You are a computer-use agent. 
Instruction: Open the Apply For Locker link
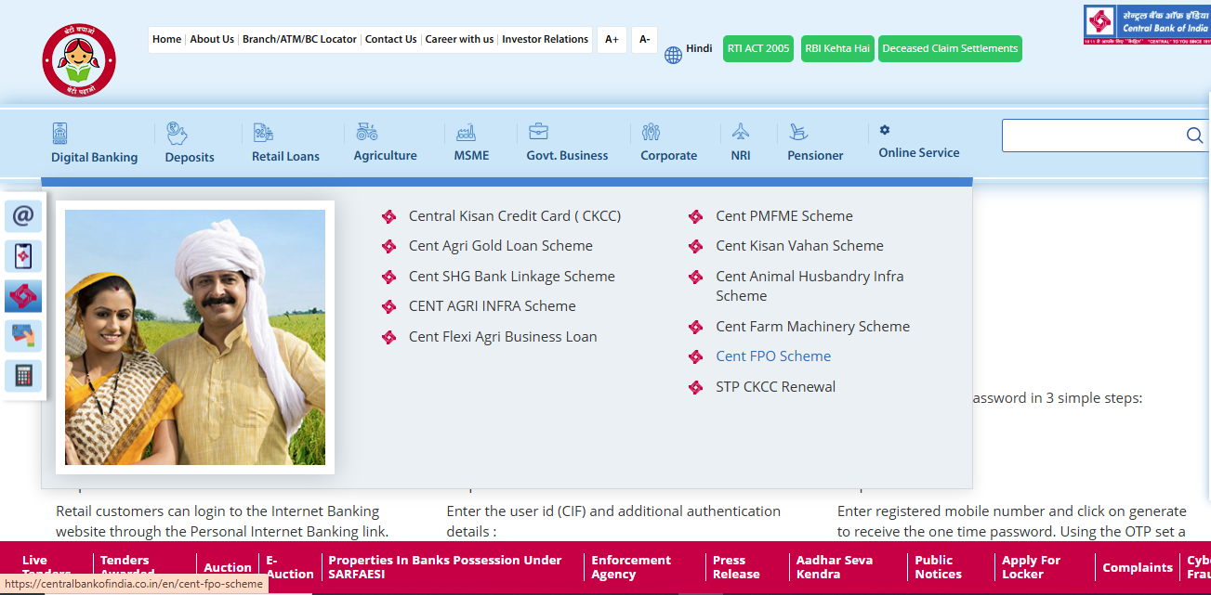tap(1031, 567)
